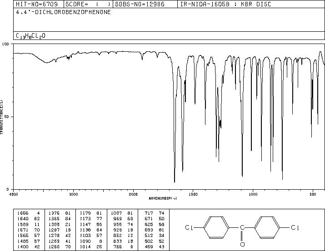Click the 100 tick label on transmittance axis
This screenshot has height=251, width=325.
pyautogui.click(x=5, y=44)
